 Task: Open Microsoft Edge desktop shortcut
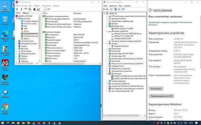[5, 36]
